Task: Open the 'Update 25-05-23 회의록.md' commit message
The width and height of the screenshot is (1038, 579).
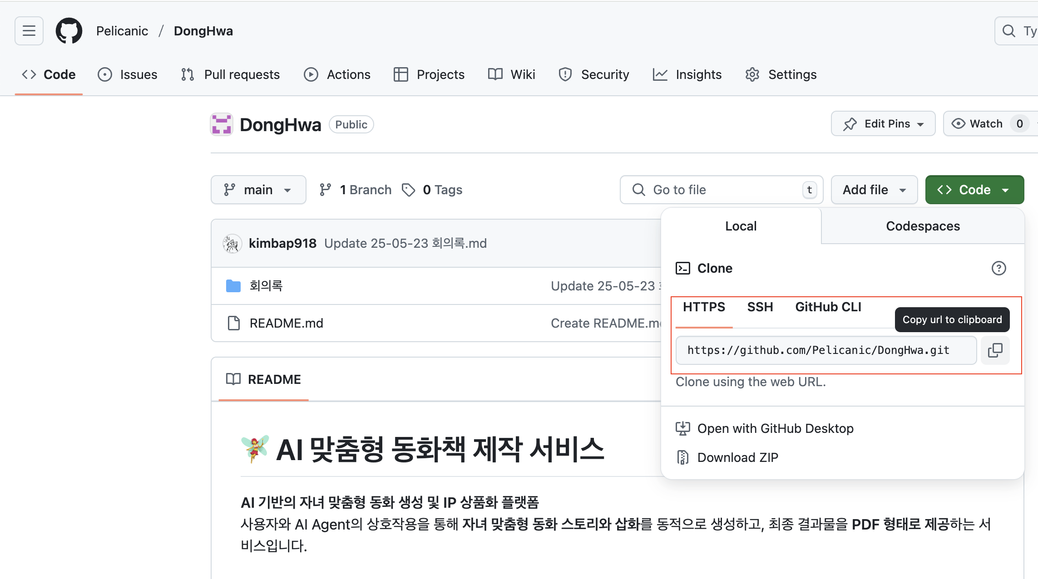Action: (405, 243)
